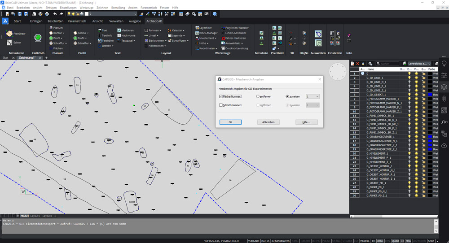The height and width of the screenshot is (243, 449).
Task: Enable the Schnitt-Nummer checkbox
Action: (221, 105)
